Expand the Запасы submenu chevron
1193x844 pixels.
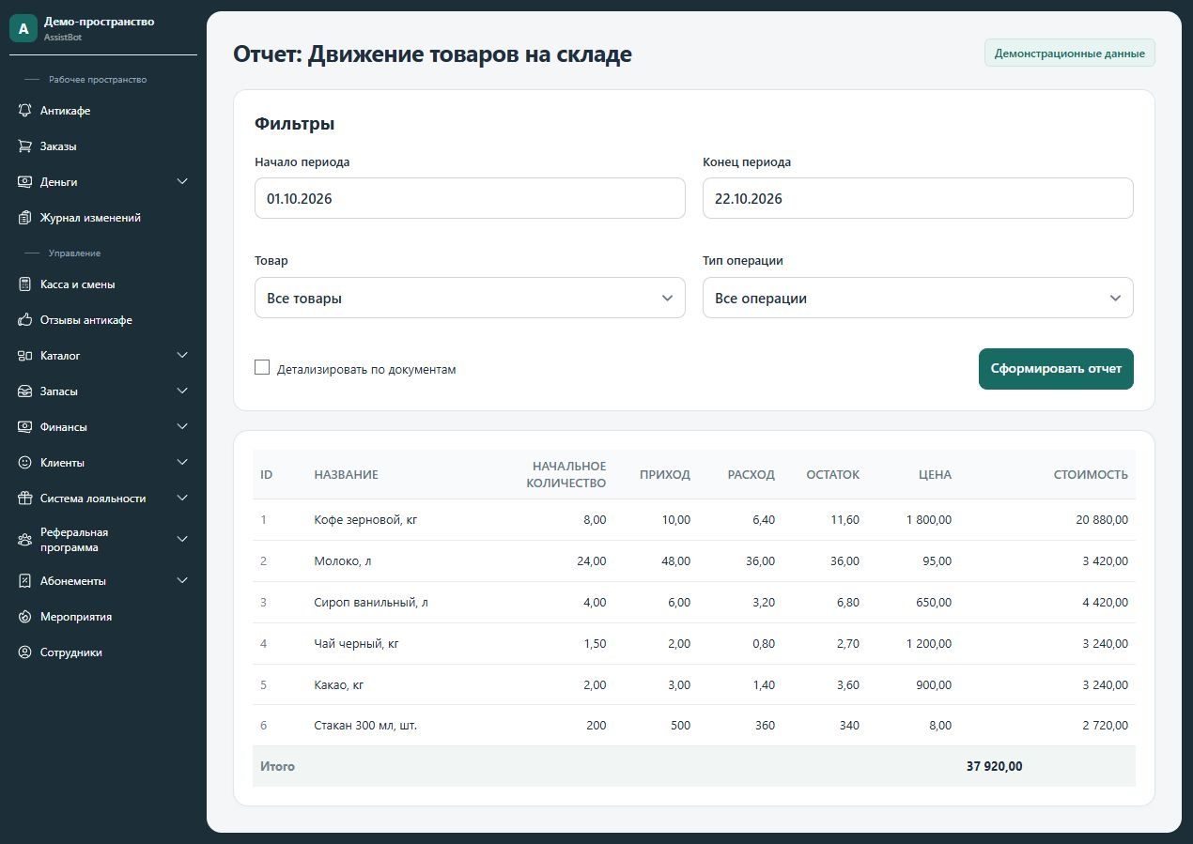(183, 391)
